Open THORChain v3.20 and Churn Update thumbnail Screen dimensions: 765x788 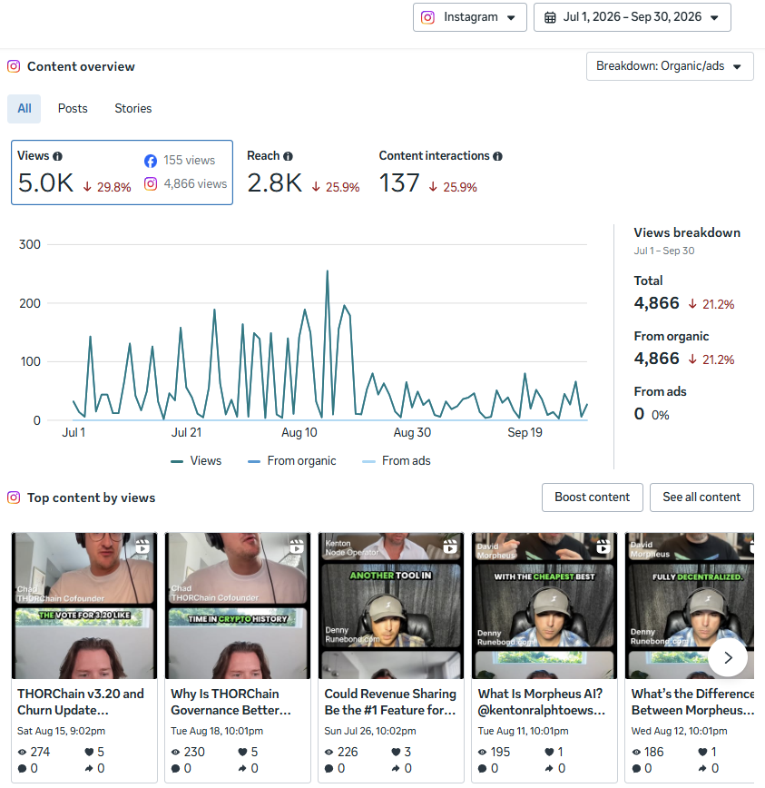point(84,606)
